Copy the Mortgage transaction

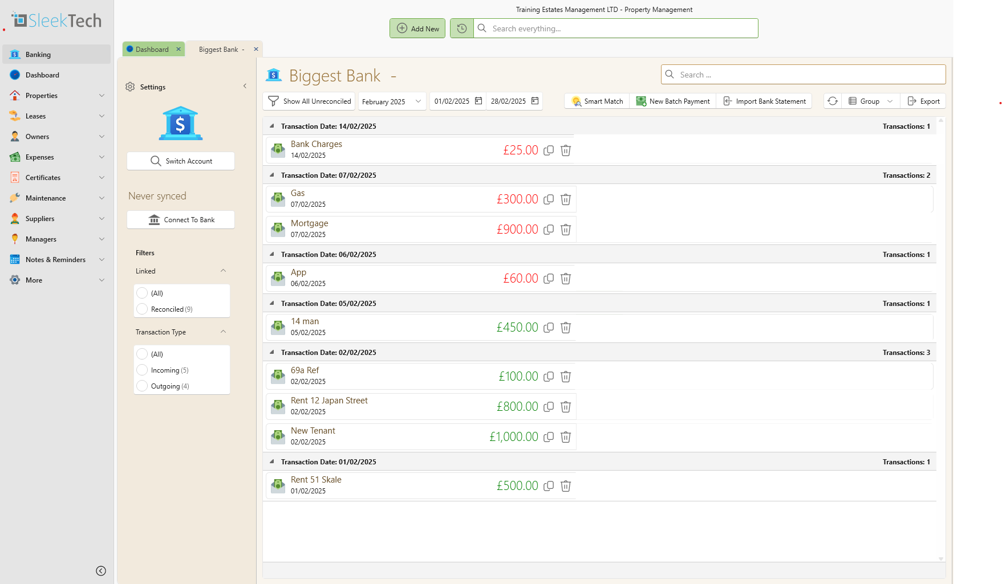tap(549, 230)
